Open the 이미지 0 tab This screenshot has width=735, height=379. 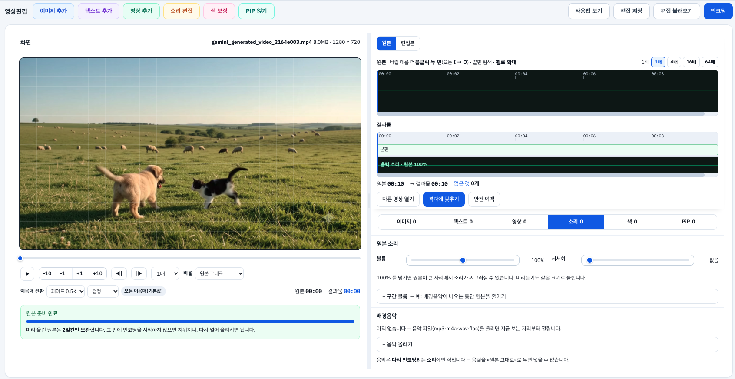coord(406,222)
